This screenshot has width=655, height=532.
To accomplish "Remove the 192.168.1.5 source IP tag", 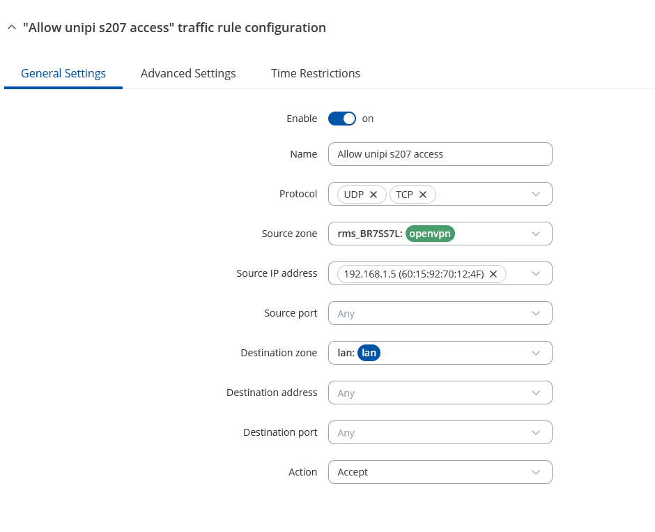I will 493,274.
